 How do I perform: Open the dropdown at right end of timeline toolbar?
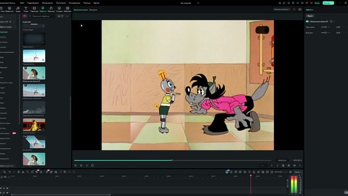[x=298, y=172]
